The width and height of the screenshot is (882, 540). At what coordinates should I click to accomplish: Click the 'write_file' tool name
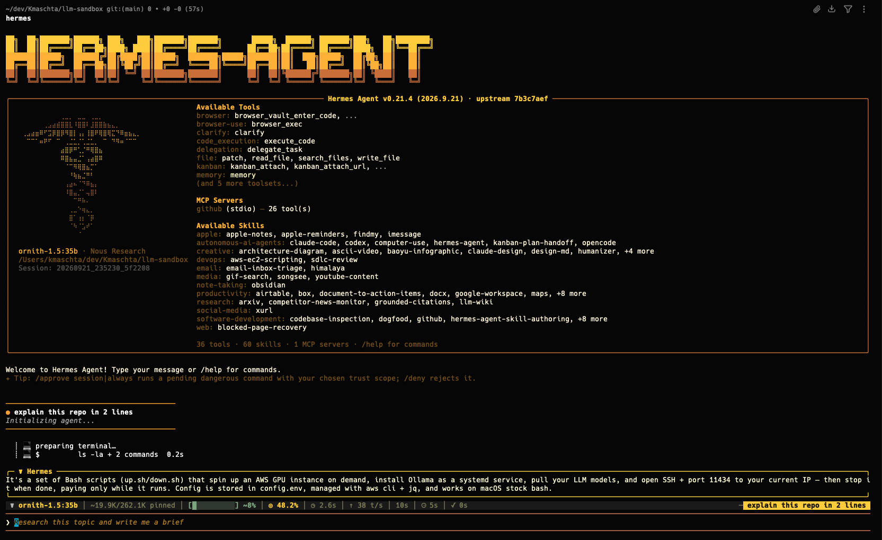point(379,158)
